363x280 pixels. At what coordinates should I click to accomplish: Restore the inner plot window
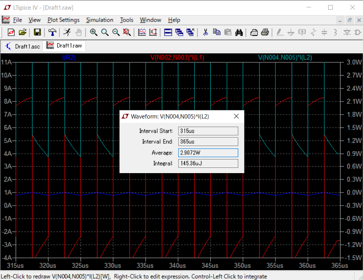click(x=349, y=21)
